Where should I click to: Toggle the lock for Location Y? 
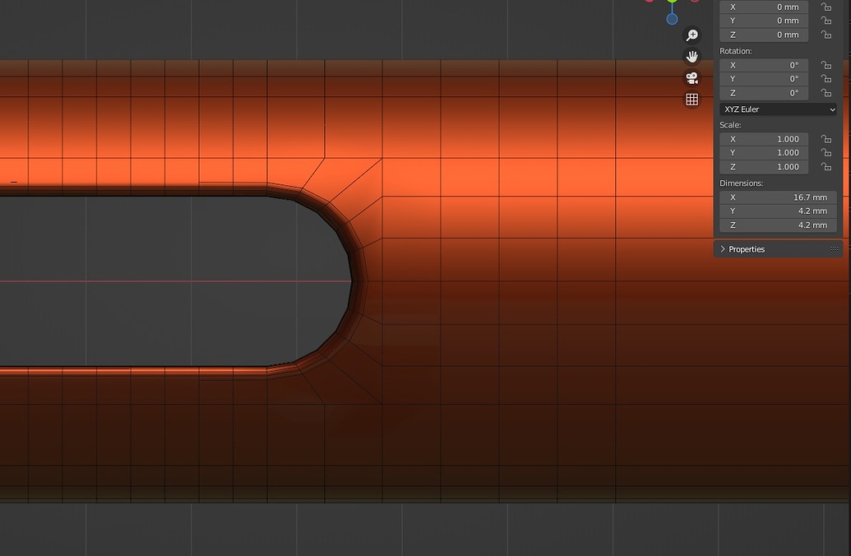(x=826, y=21)
